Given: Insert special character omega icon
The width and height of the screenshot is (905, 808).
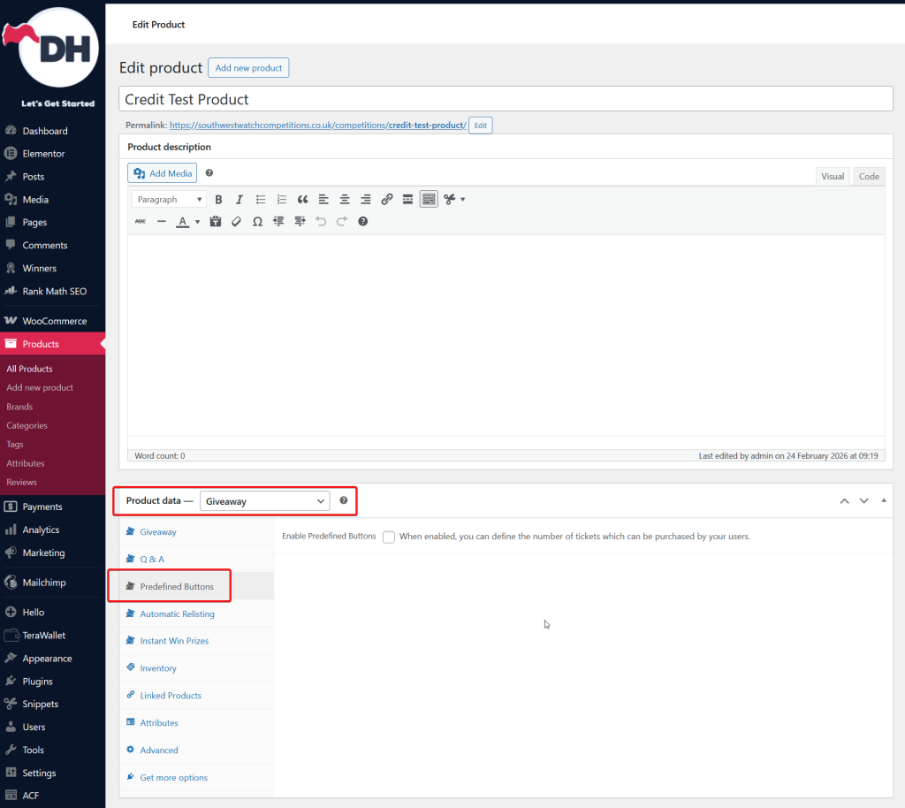Looking at the screenshot, I should click(257, 221).
